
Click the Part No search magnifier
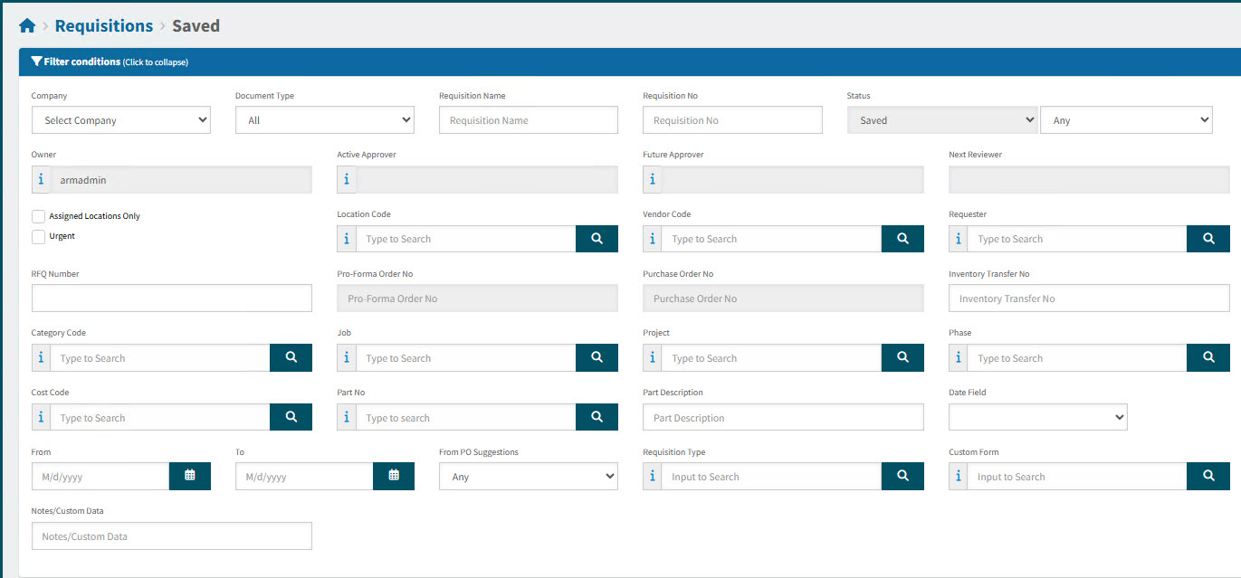(596, 416)
